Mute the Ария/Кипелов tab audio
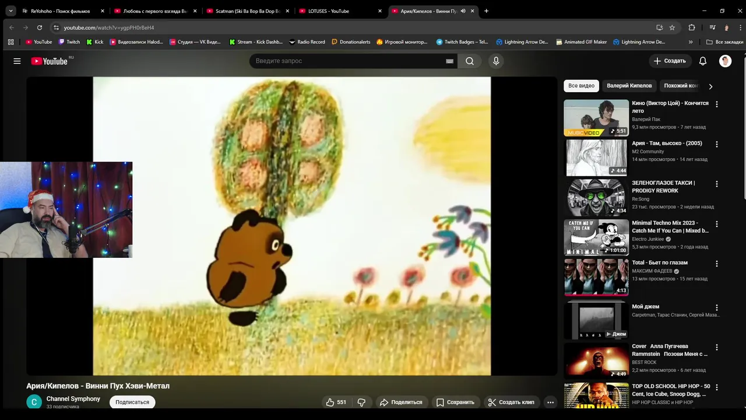 point(463,11)
